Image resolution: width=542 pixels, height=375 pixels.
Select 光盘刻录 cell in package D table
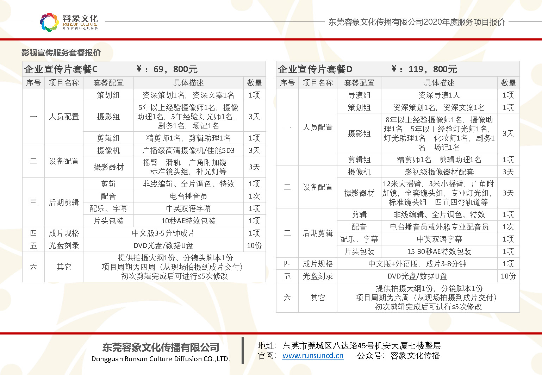[x=318, y=276]
